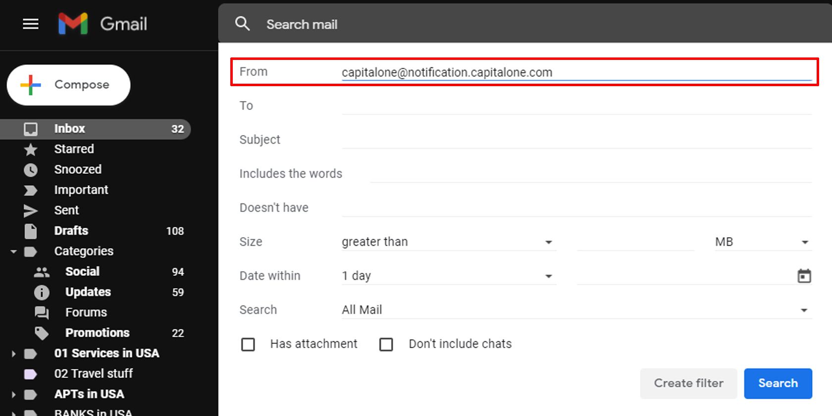Click the Gmail logo
This screenshot has height=416, width=832.
coord(103,24)
